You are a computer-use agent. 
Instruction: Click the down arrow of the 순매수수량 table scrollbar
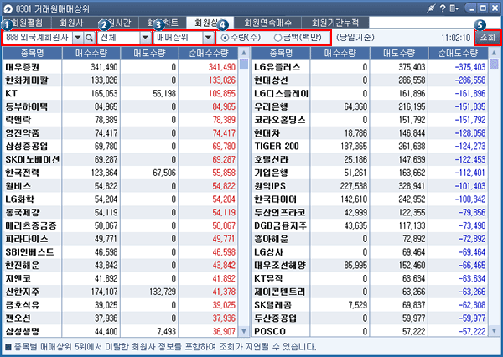244,331
